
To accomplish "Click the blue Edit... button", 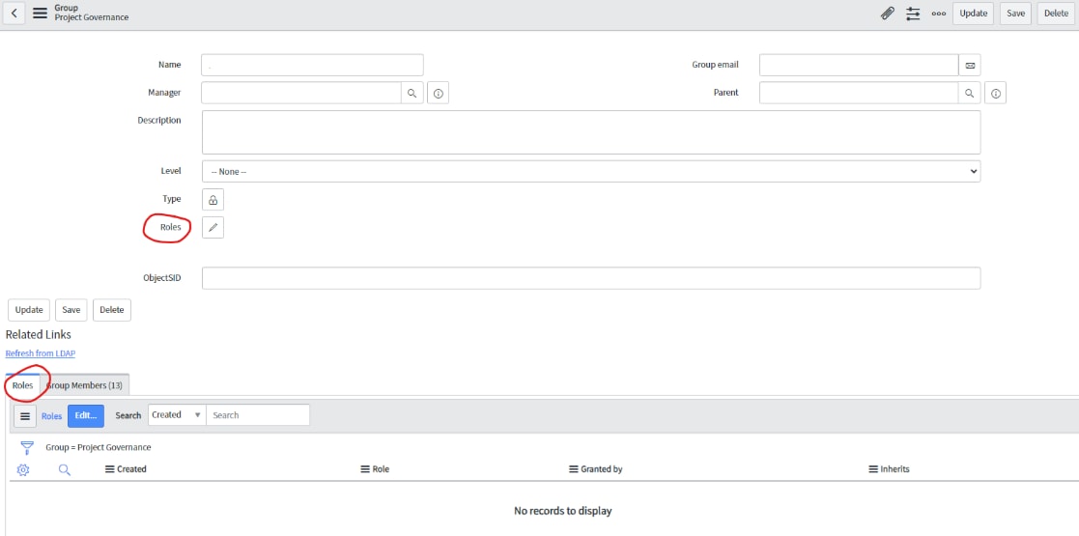I will [86, 416].
